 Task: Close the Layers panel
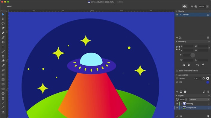pos(176,96)
